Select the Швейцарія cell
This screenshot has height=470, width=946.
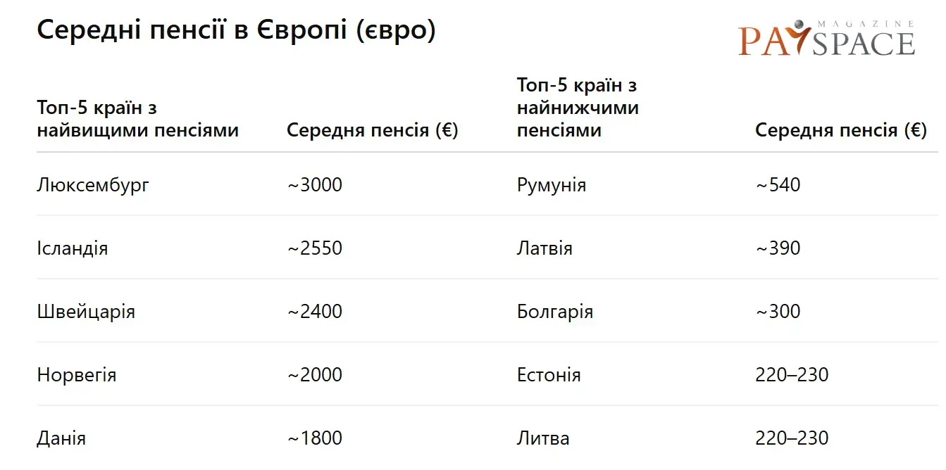[x=86, y=312]
